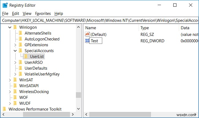Click the REG_DWORD type cell

pos(152,41)
